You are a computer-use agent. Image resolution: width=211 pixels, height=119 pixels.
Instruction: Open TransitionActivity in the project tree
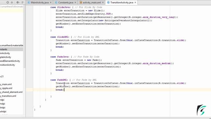(x=7, y=65)
